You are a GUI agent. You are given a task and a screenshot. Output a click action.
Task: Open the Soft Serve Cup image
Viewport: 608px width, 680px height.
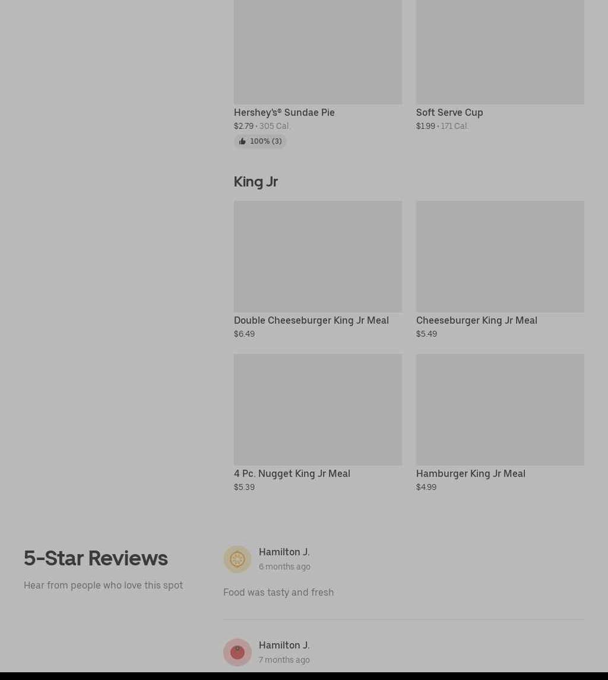(500, 52)
